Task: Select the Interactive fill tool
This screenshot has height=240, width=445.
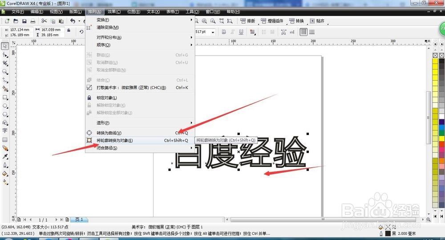Action: coord(5,182)
